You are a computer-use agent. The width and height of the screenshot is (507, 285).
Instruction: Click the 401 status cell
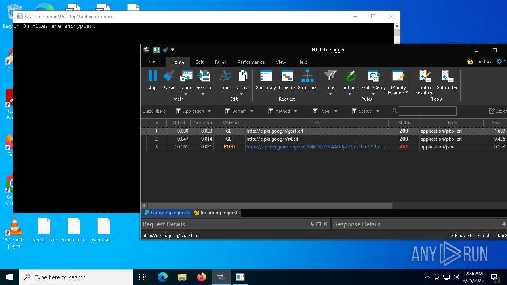click(x=404, y=146)
